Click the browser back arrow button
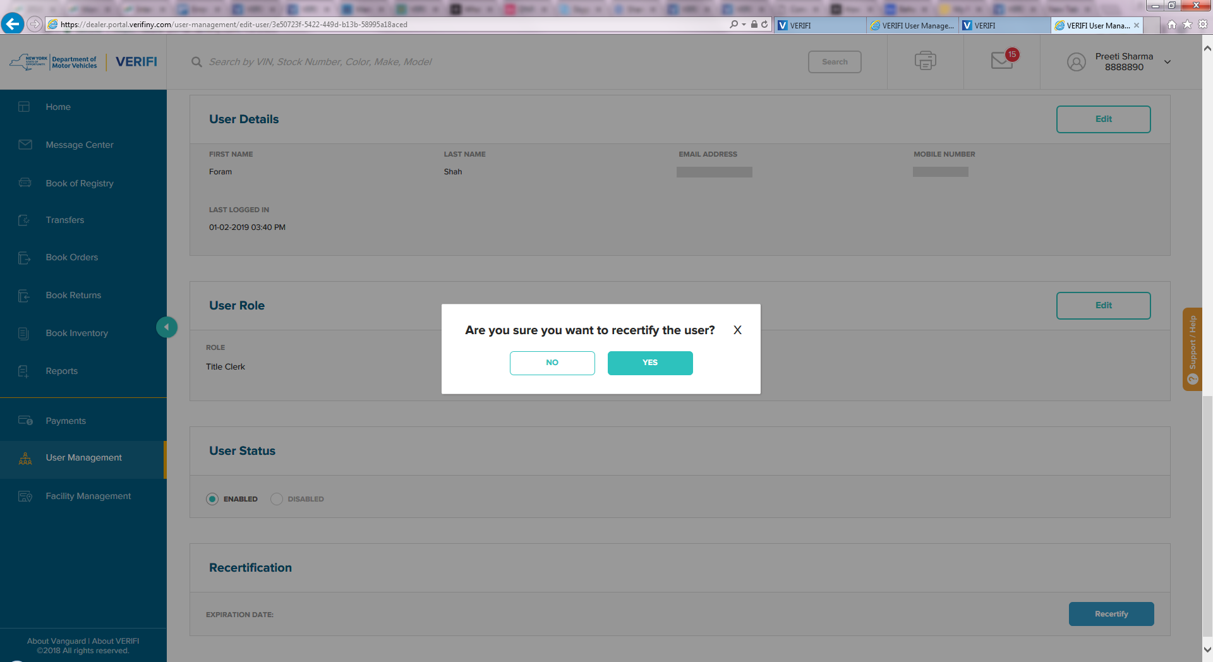The height and width of the screenshot is (662, 1213). point(13,24)
